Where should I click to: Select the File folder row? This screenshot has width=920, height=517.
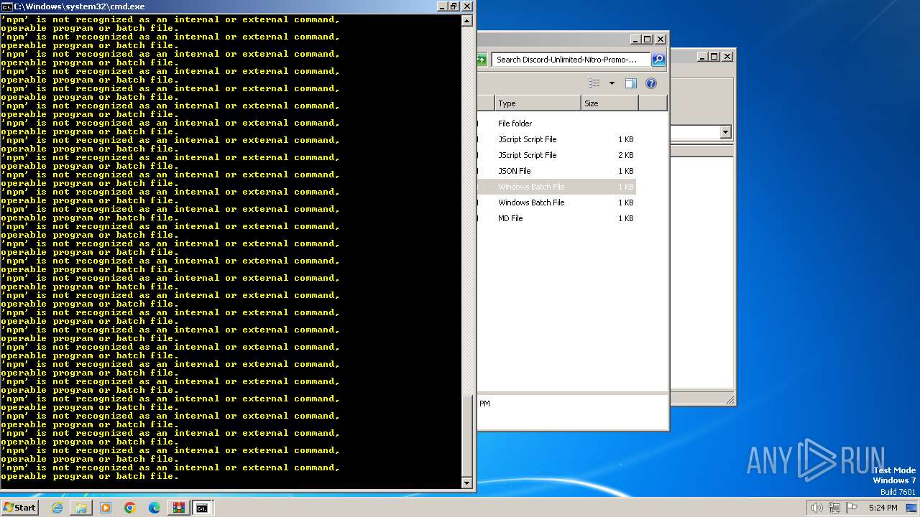click(x=556, y=124)
